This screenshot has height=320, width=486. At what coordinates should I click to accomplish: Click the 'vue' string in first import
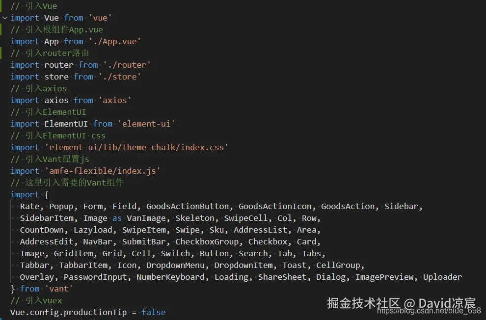[100, 18]
